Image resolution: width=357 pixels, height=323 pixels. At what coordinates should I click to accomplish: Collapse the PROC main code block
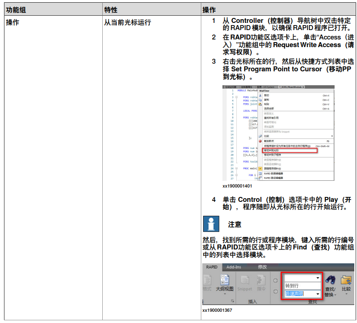[x=236, y=169]
